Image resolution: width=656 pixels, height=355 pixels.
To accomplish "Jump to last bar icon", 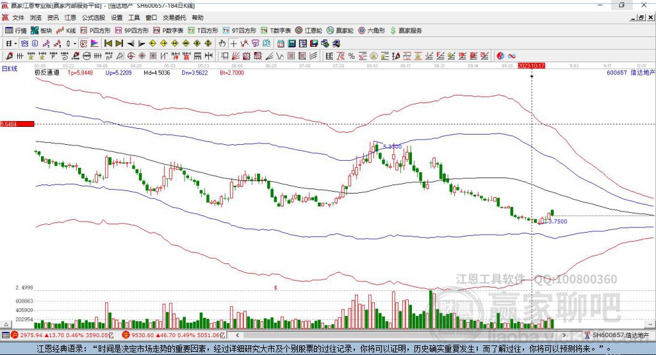I will point(119,44).
